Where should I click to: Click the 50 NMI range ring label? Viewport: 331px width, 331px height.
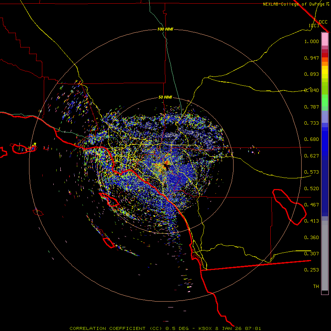(165, 97)
